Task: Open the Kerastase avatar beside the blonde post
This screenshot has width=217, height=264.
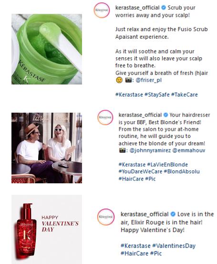Action: click(x=105, y=117)
